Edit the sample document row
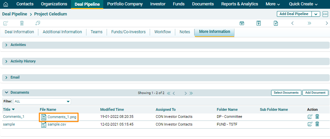This screenshot has height=139, width=330. [310, 124]
